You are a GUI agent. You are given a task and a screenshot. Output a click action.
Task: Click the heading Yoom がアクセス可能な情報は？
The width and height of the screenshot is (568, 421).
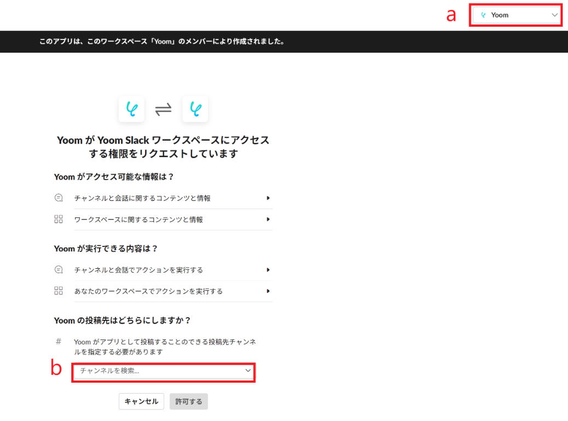point(114,177)
